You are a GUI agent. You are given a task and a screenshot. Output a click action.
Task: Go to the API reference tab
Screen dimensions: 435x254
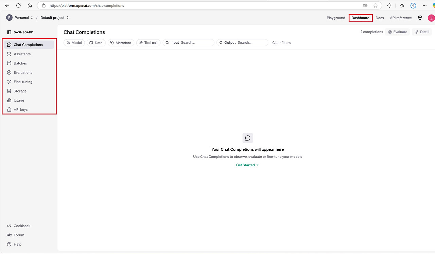[x=401, y=18]
